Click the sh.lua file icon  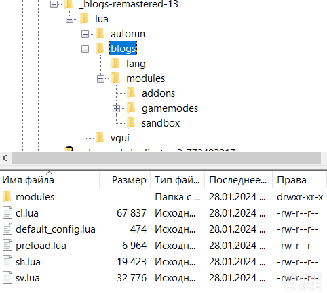coord(7,262)
